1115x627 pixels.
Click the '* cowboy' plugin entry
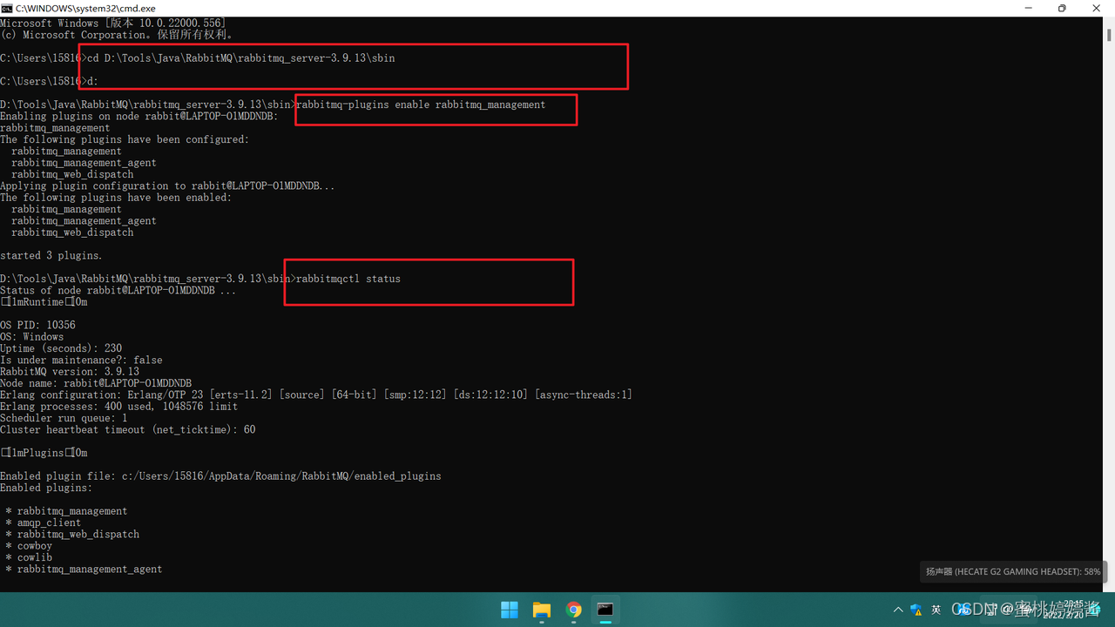29,546
